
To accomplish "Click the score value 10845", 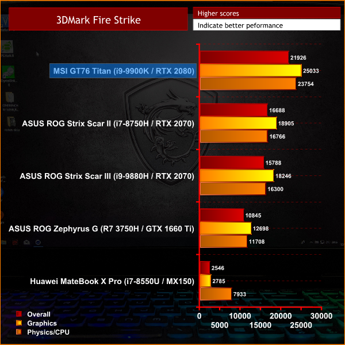I will point(253,216).
